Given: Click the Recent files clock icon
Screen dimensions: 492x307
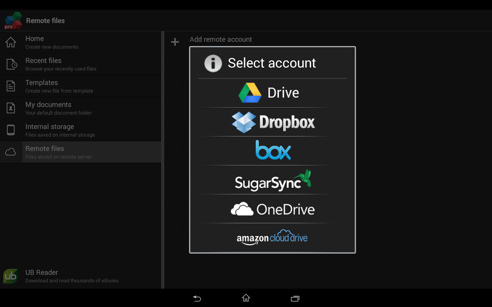Looking at the screenshot, I should [x=12, y=64].
